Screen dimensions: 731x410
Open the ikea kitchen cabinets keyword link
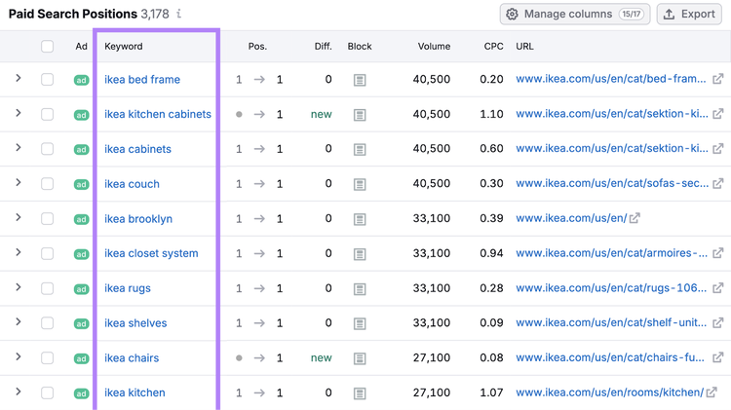point(158,114)
